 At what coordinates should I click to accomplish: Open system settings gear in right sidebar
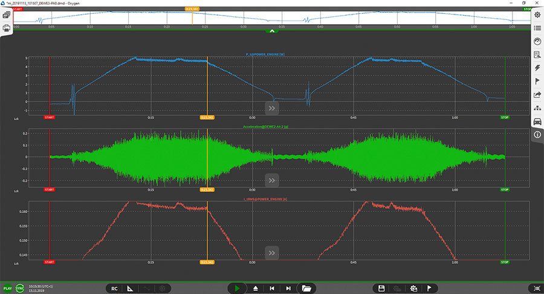(537, 15)
